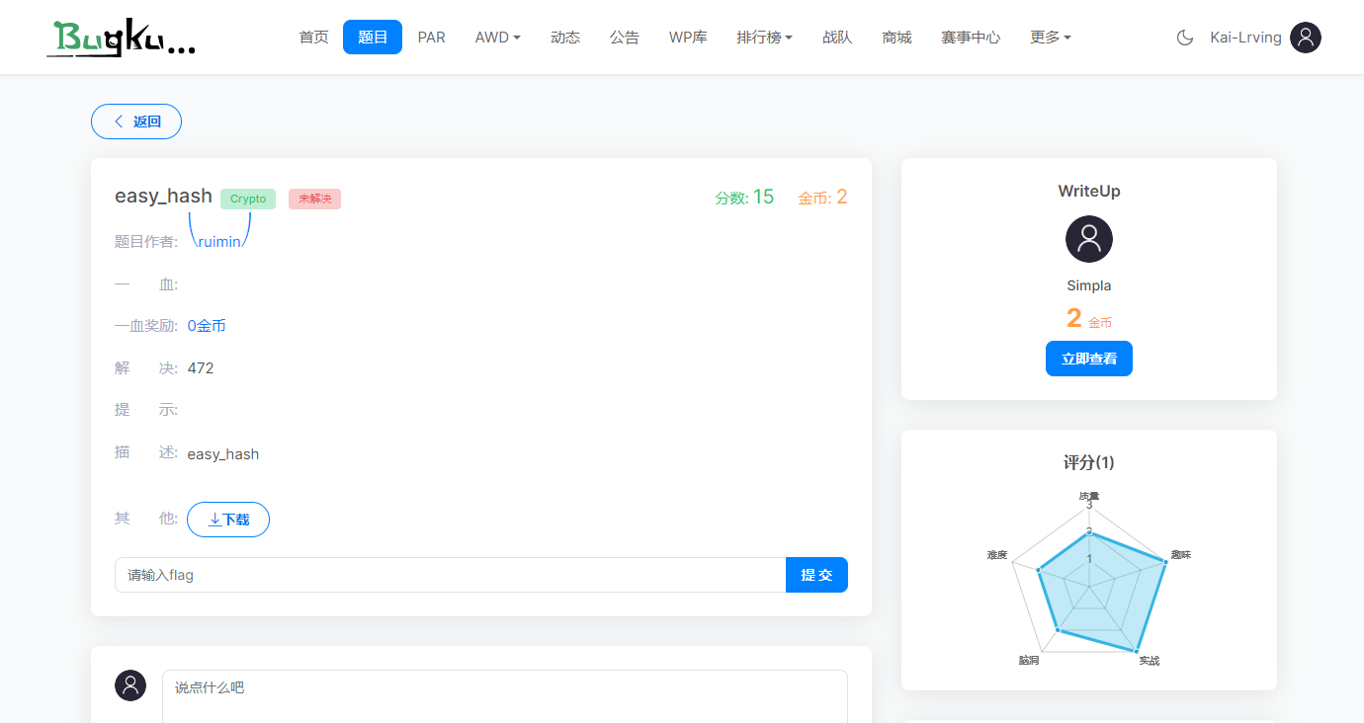Viewport: 1364px width, 723px height.
Task: Switch to the 首页 nav item
Action: coord(313,37)
